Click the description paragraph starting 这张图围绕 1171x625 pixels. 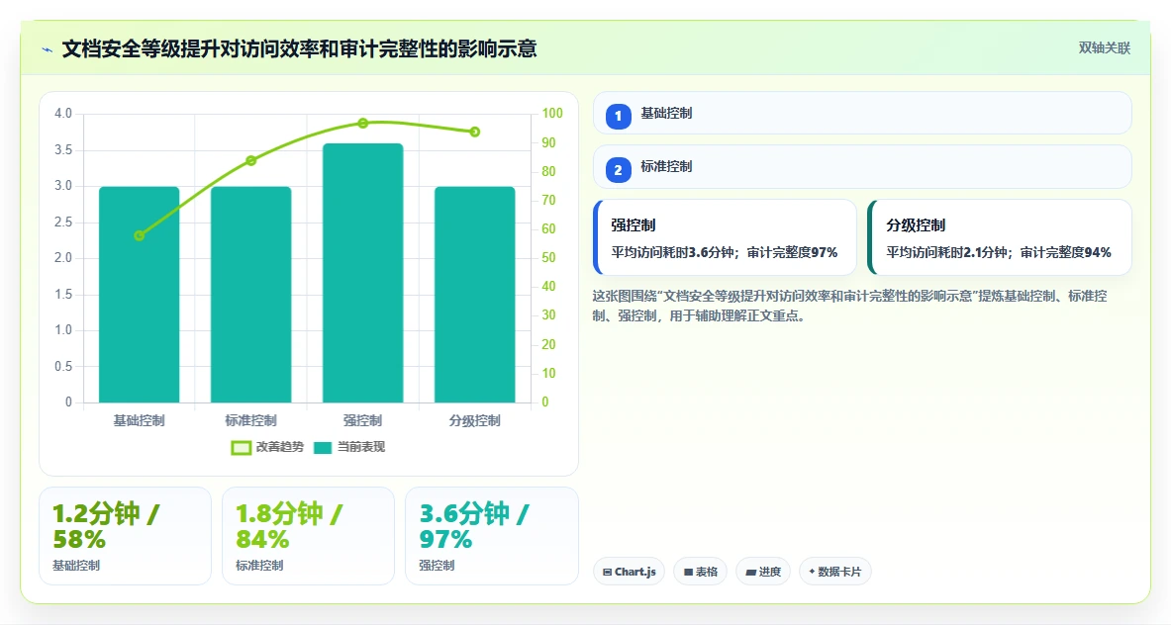850,306
